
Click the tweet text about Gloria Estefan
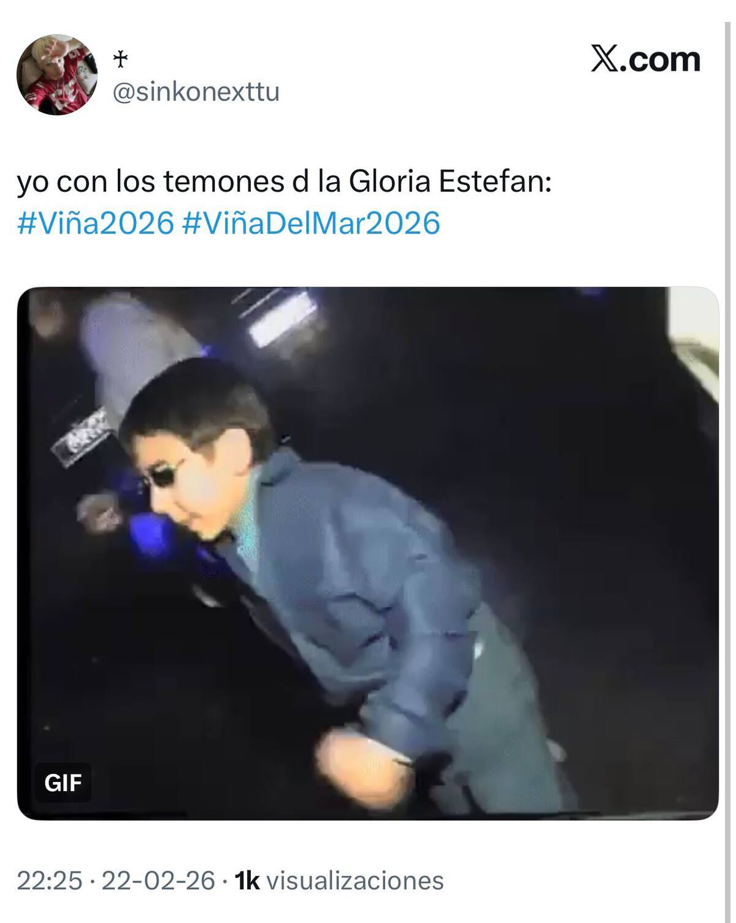[x=285, y=182]
